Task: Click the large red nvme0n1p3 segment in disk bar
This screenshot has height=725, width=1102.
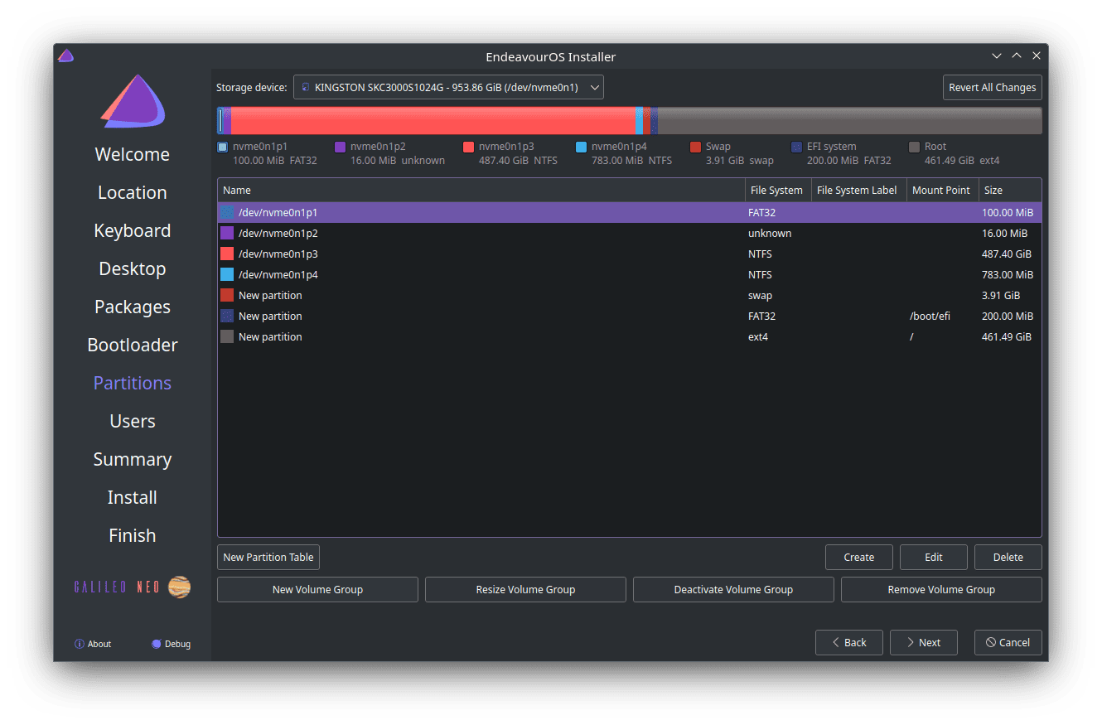Action: 433,120
